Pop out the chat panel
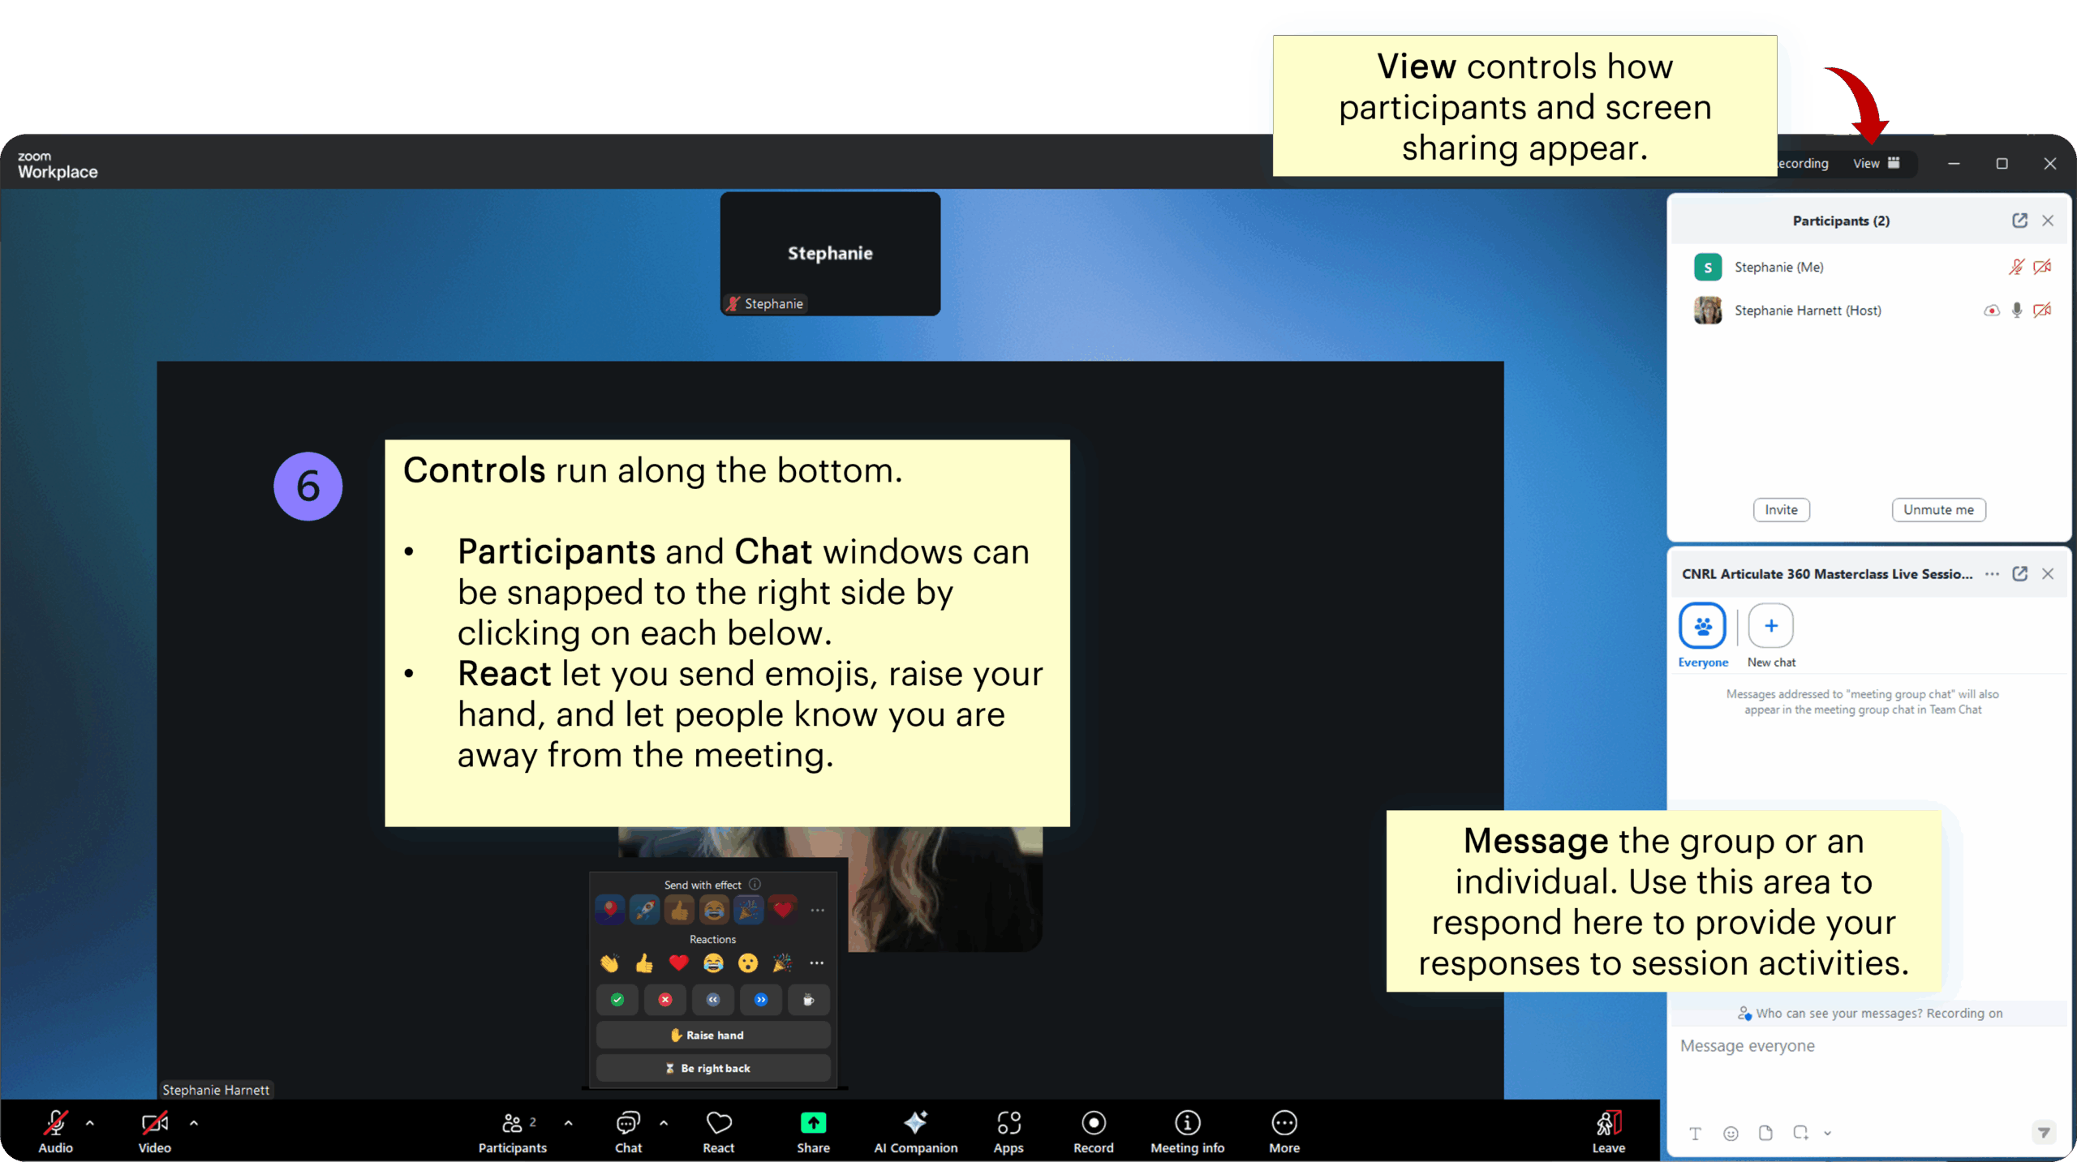Image resolution: width=2077 pixels, height=1162 pixels. pos(2019,573)
